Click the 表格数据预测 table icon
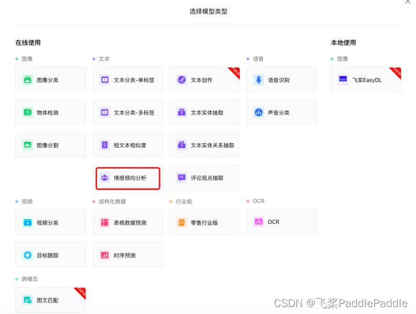Viewport: 416px width, 314px height. pos(105,223)
